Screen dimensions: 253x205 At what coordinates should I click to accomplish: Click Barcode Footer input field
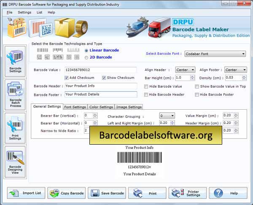coord(101,94)
